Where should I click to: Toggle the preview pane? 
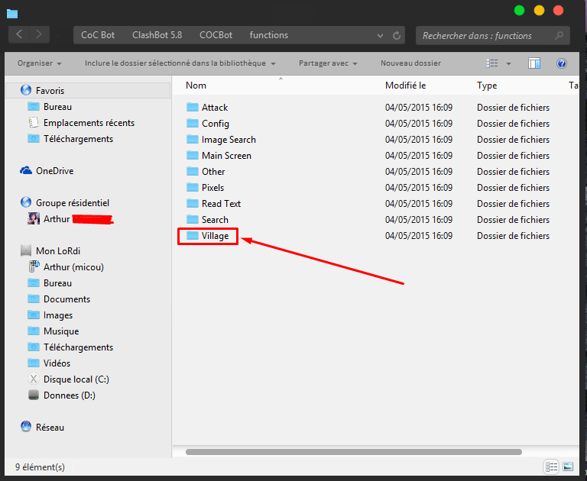tap(534, 63)
